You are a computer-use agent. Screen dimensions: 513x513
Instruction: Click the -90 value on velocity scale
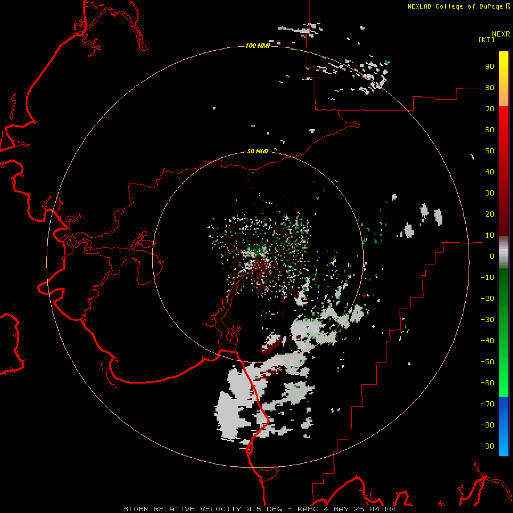[487, 446]
